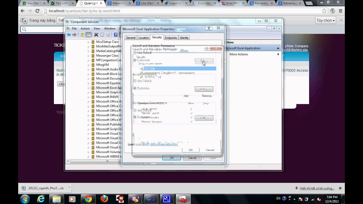Screen dimensions: 363x204
Task: Click the Forward arrow in Component Services toolbar
Action: [x=75, y=35]
